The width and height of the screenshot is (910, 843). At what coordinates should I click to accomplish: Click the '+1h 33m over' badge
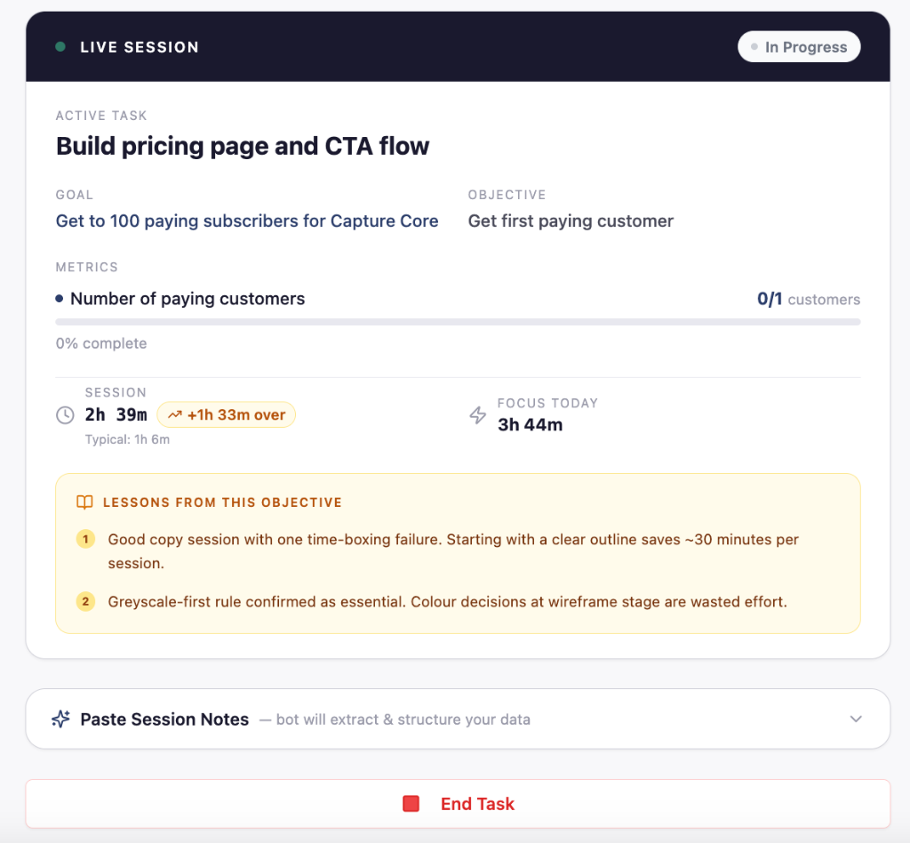click(x=227, y=415)
